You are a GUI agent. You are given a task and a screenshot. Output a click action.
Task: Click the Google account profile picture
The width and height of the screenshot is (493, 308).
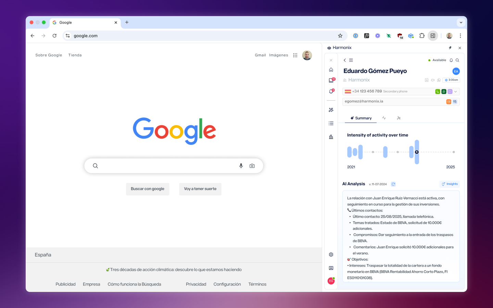(307, 55)
